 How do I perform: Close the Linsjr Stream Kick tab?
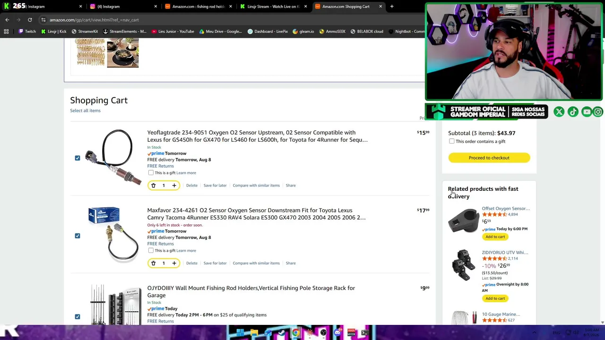305,7
